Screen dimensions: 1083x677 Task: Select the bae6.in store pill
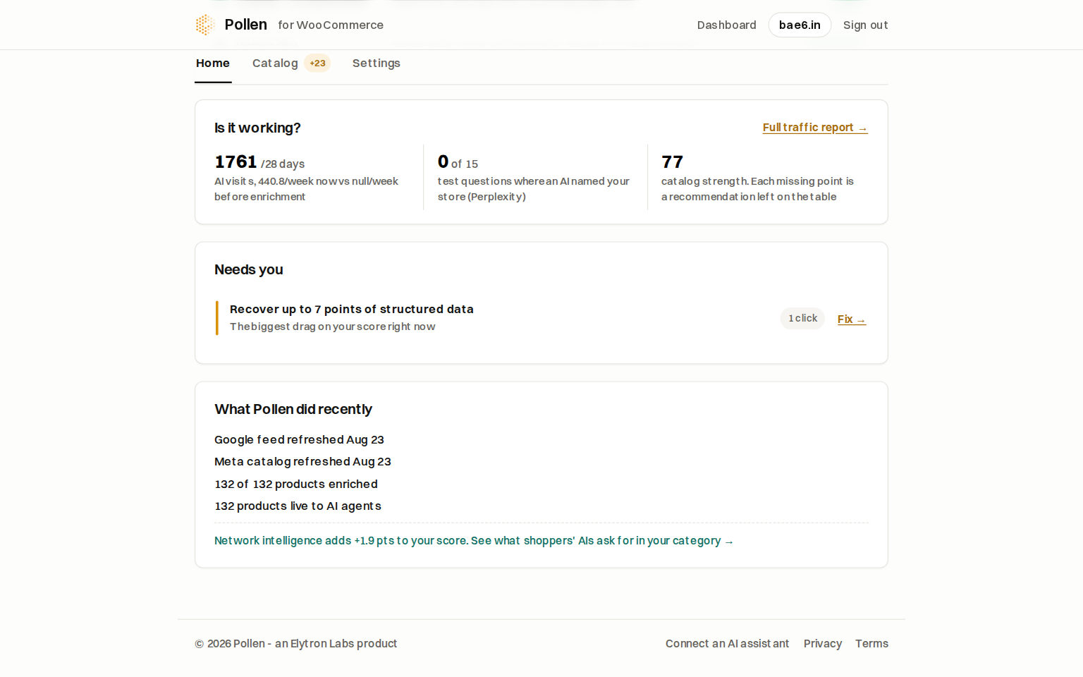pyautogui.click(x=800, y=25)
